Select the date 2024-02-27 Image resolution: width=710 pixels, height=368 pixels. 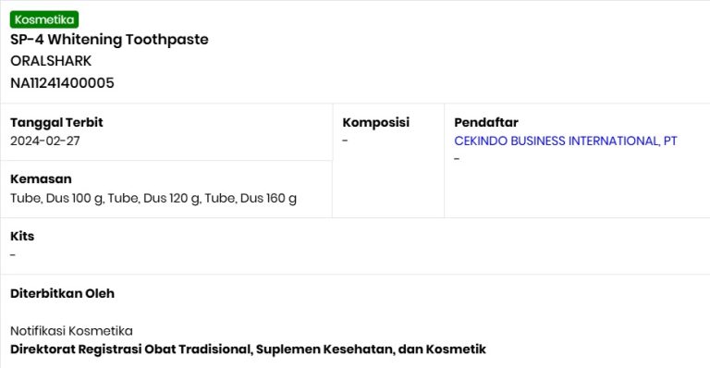coord(44,141)
